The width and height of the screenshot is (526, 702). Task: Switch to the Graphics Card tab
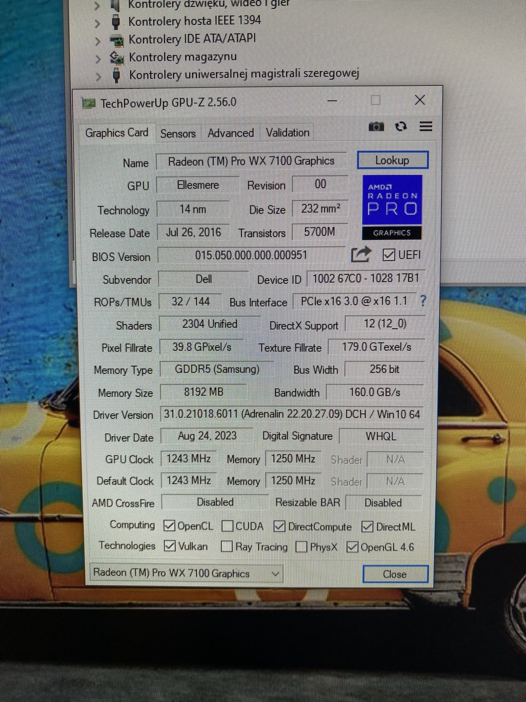117,133
